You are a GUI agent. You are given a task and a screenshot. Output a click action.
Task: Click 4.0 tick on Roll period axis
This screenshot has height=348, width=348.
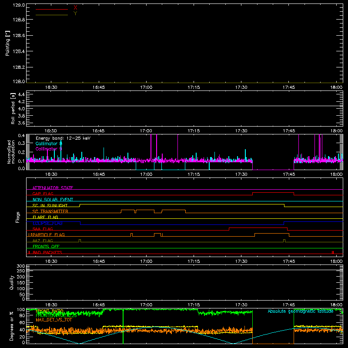pyautogui.click(x=21, y=109)
